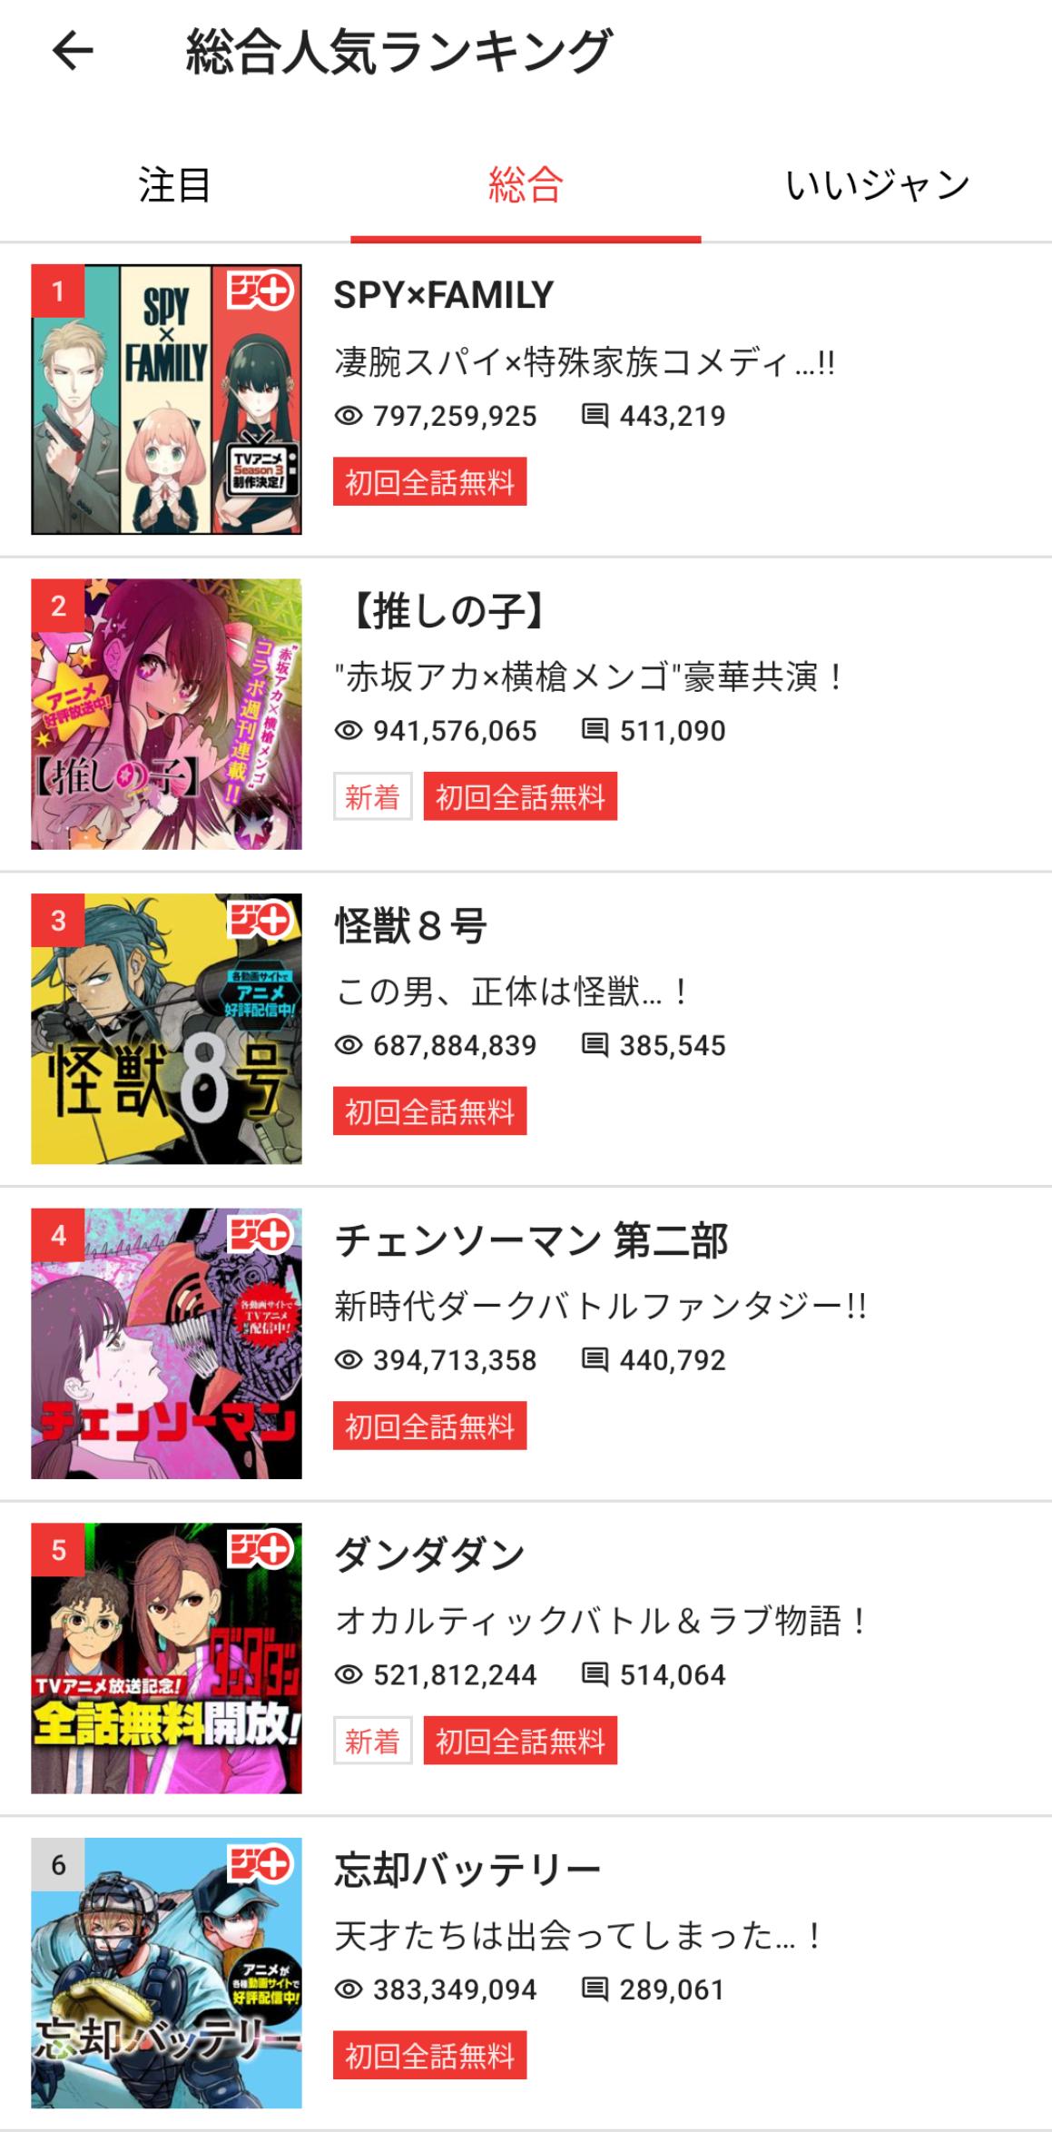The width and height of the screenshot is (1052, 2132).
Task: Switch to the 注目 tab
Action: click(174, 185)
